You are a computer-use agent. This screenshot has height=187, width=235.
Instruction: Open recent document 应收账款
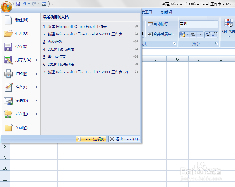pyautogui.click(x=52, y=42)
